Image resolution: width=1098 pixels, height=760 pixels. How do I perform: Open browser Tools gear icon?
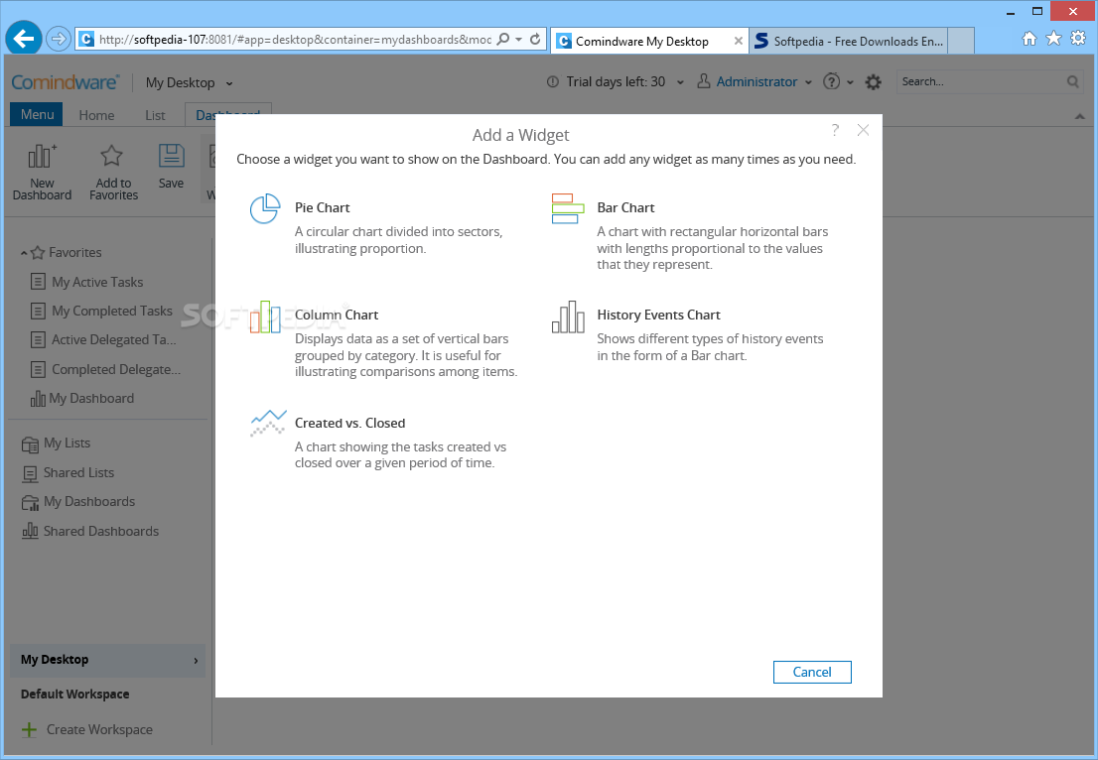tap(1078, 39)
